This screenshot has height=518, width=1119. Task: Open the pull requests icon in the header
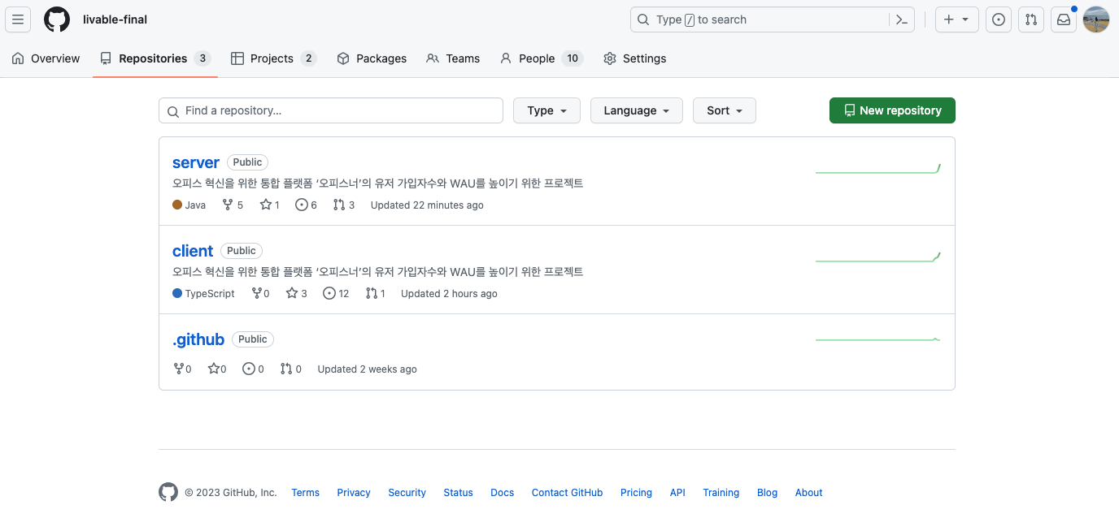pos(1031,19)
